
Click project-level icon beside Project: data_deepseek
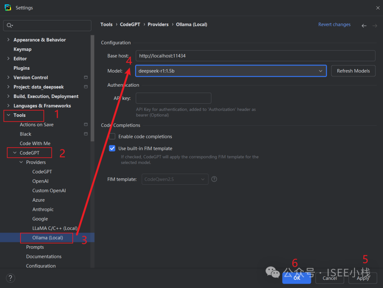pos(86,87)
